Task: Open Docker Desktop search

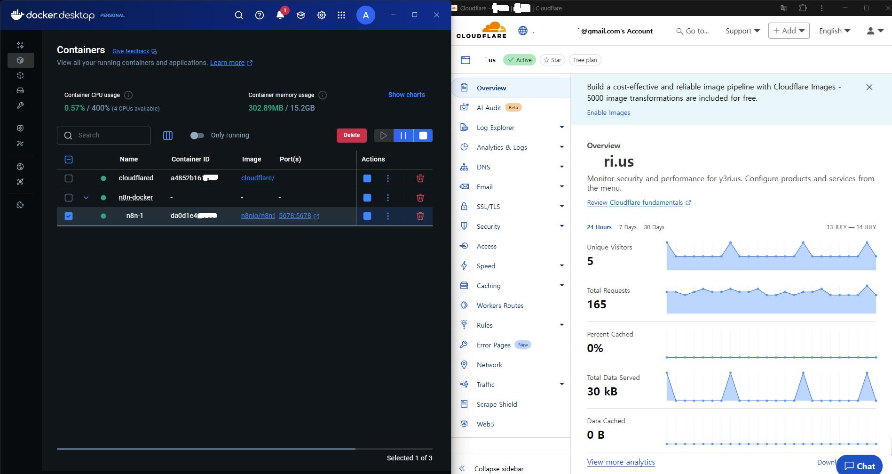Action: [x=239, y=15]
